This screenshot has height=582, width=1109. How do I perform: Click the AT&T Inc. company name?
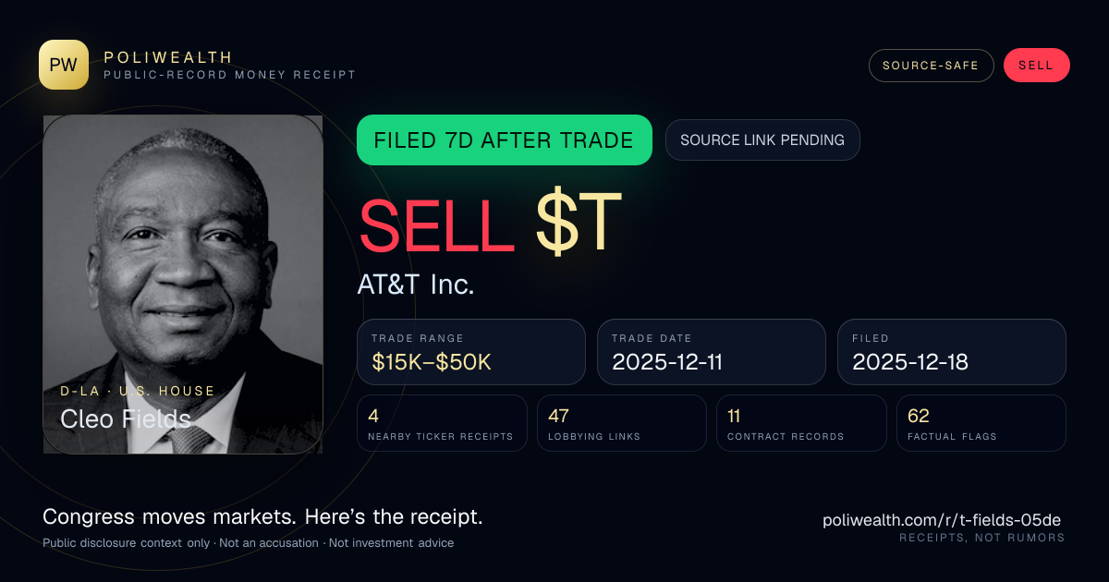click(416, 285)
